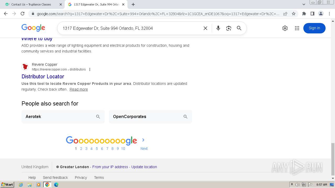Open media player taskbar icon
Screen dimensions: 335x188
pos(38,185)
